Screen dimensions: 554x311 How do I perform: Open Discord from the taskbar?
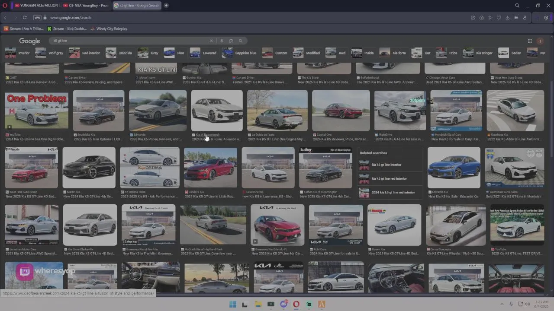(x=283, y=304)
